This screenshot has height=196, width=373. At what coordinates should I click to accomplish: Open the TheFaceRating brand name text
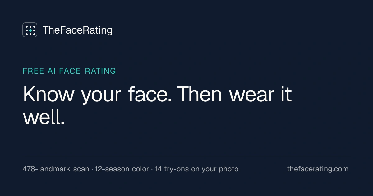78,30
